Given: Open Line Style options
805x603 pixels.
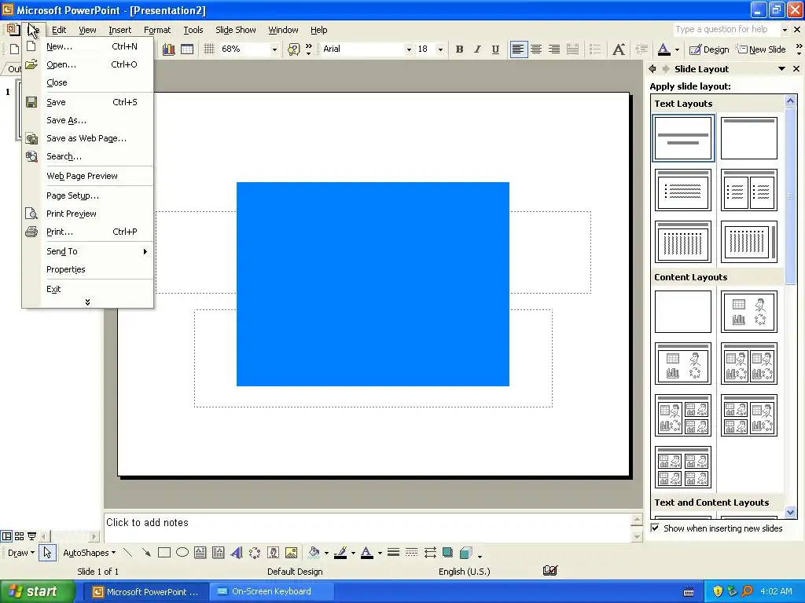Looking at the screenshot, I should (394, 553).
